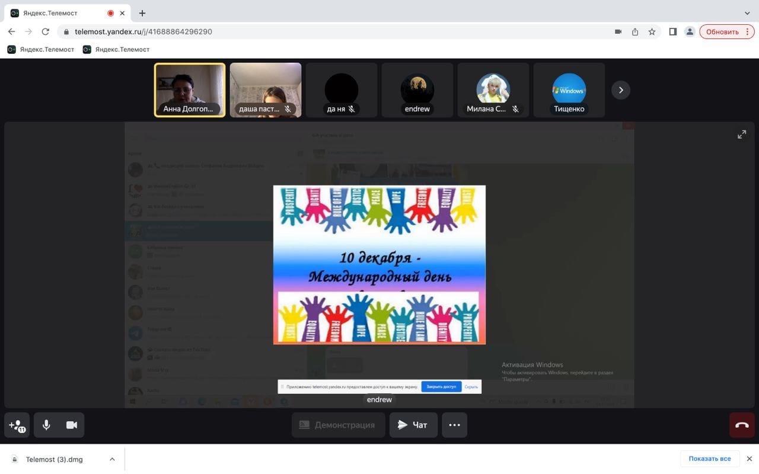Screen dimensions: 759x474
Task: Toggle the camera on or off
Action: [x=72, y=425]
